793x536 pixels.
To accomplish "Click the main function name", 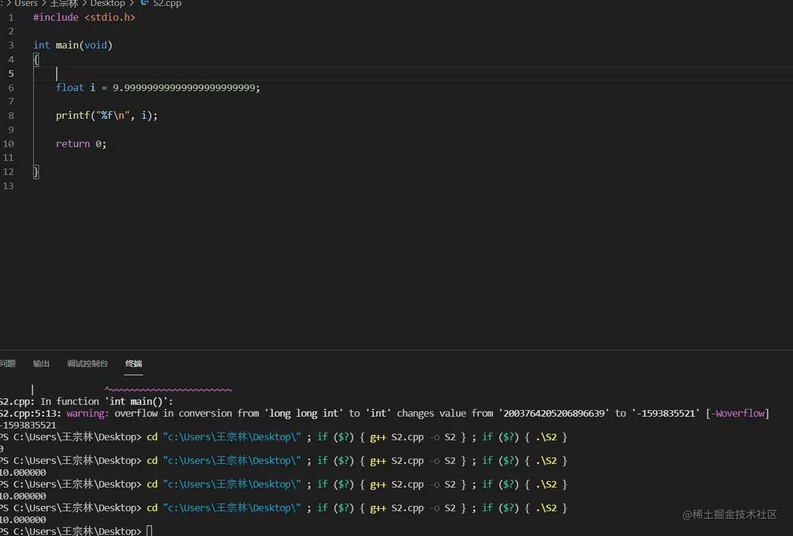I will [x=67, y=46].
